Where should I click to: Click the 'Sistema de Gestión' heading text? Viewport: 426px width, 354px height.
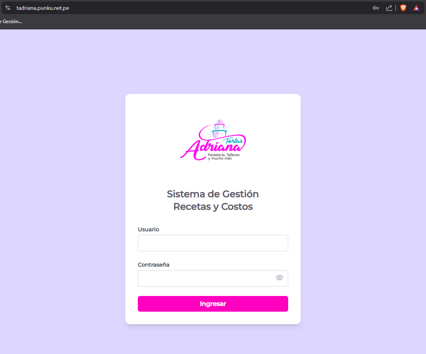pyautogui.click(x=213, y=194)
